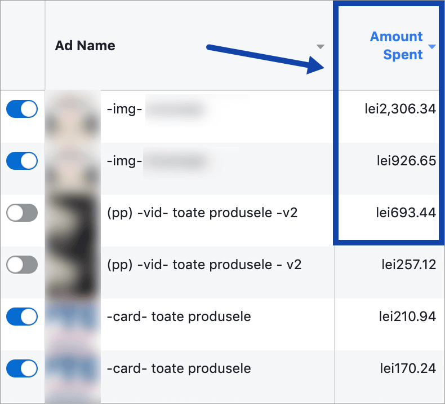Enable the lei257.12 ad toggle
This screenshot has height=404, width=445.
[22, 265]
